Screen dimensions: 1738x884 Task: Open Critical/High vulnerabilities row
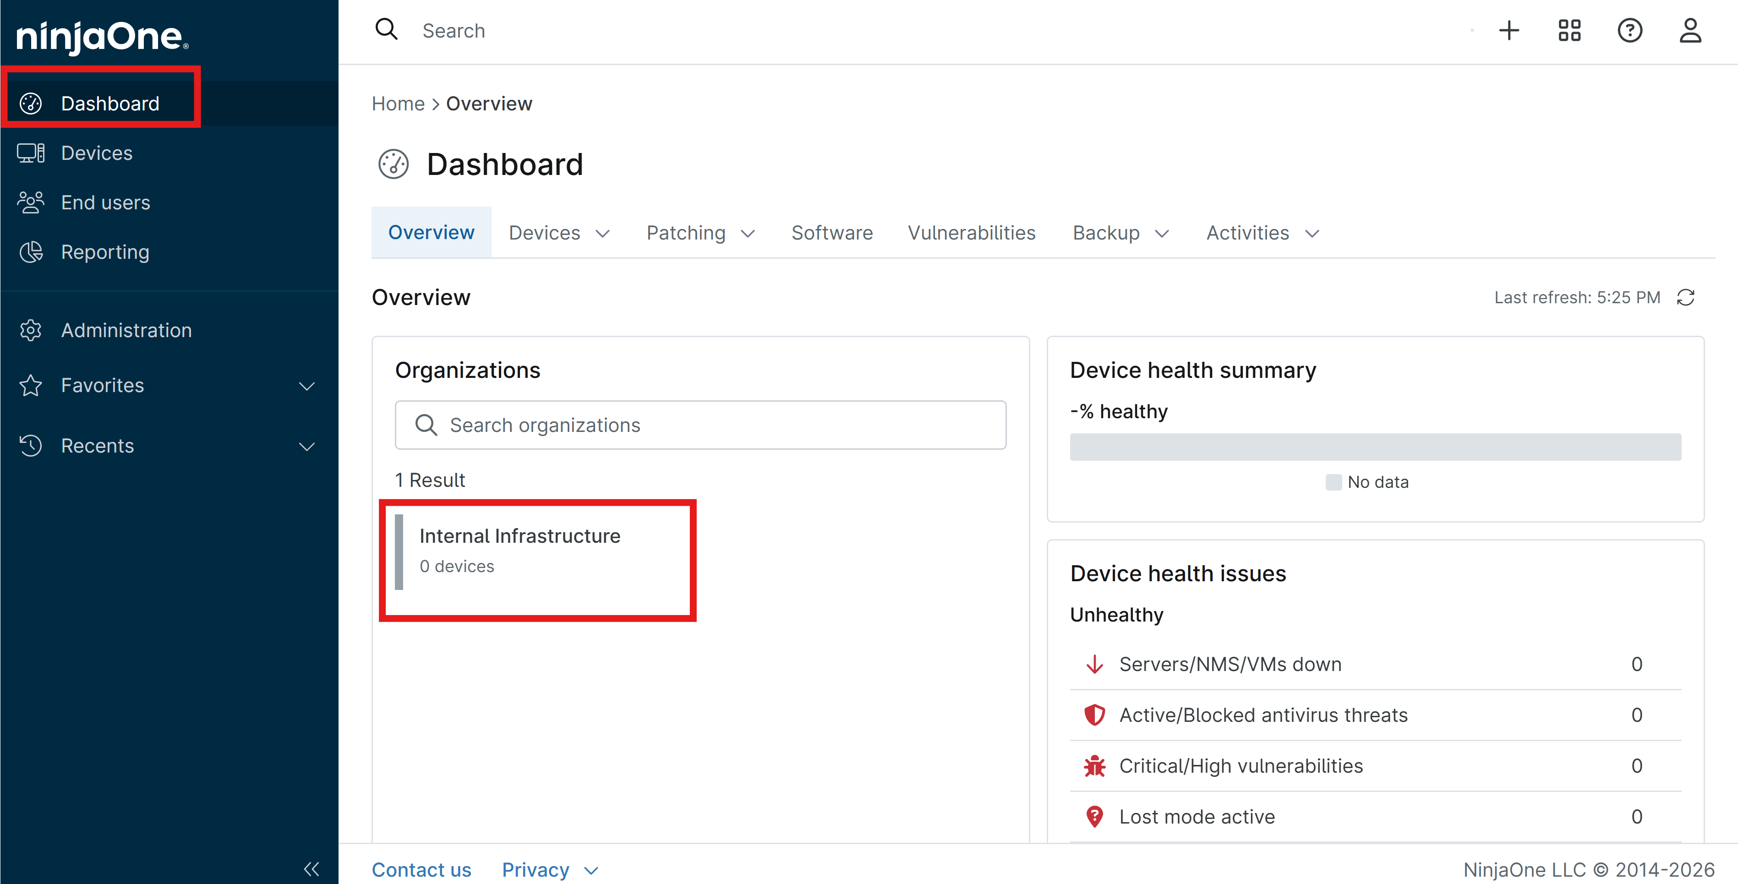coord(1375,766)
